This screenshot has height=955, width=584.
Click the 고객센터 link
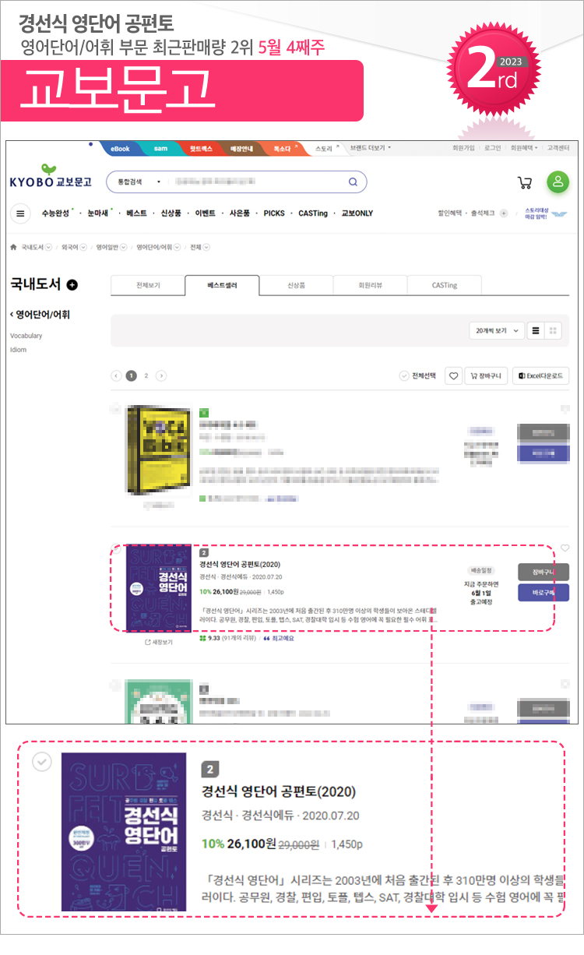click(558, 148)
